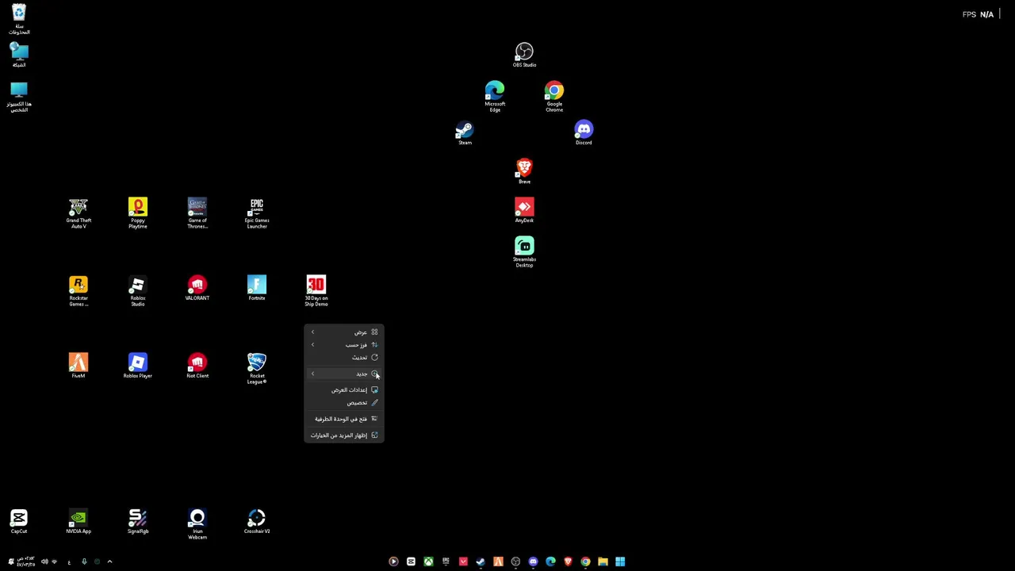
Task: Open media player icon on taskbar
Action: point(393,561)
